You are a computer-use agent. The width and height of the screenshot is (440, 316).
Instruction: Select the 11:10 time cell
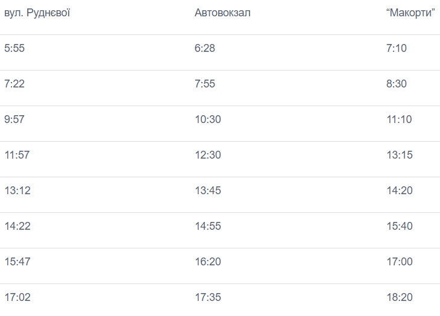[x=399, y=119]
